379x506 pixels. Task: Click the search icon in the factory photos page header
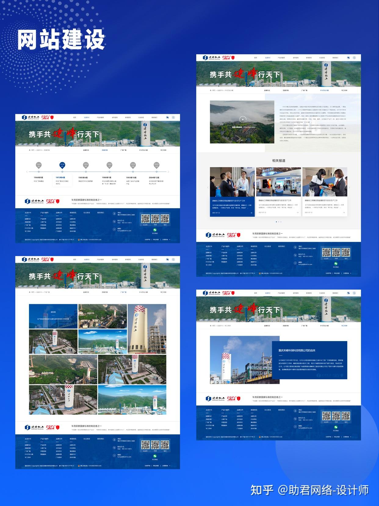[173, 259]
